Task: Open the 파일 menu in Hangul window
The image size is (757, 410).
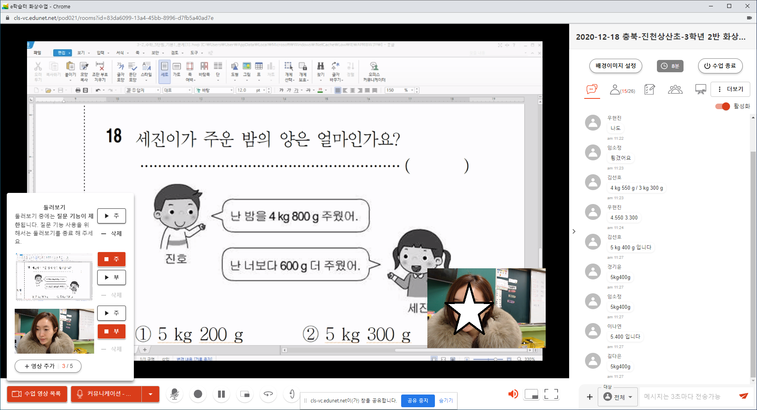Action: [37, 53]
